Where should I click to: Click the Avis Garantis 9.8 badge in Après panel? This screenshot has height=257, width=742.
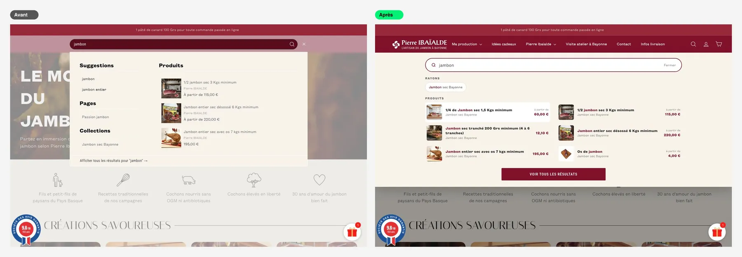tap(391, 229)
